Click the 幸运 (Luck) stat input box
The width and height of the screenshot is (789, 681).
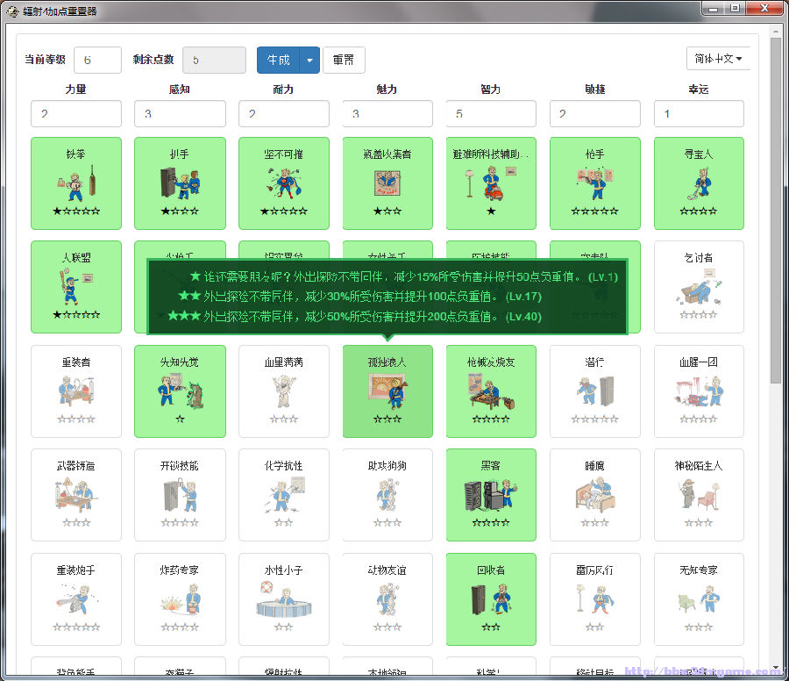699,114
